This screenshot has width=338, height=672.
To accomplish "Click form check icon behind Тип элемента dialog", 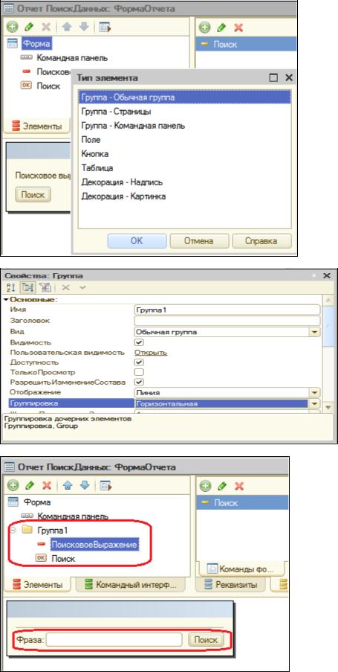I will (x=105, y=28).
